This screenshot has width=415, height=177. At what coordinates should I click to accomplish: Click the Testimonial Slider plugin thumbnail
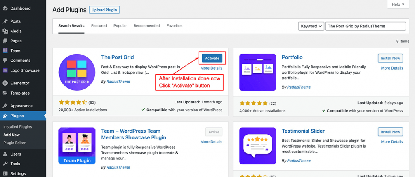pyautogui.click(x=257, y=146)
